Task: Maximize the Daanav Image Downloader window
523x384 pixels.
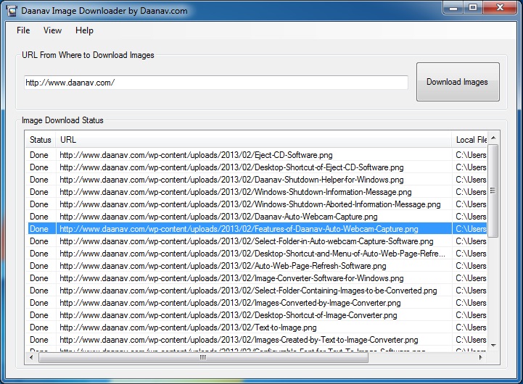Action: [473, 8]
